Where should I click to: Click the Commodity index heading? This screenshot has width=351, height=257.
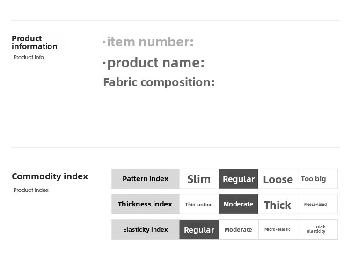50,176
